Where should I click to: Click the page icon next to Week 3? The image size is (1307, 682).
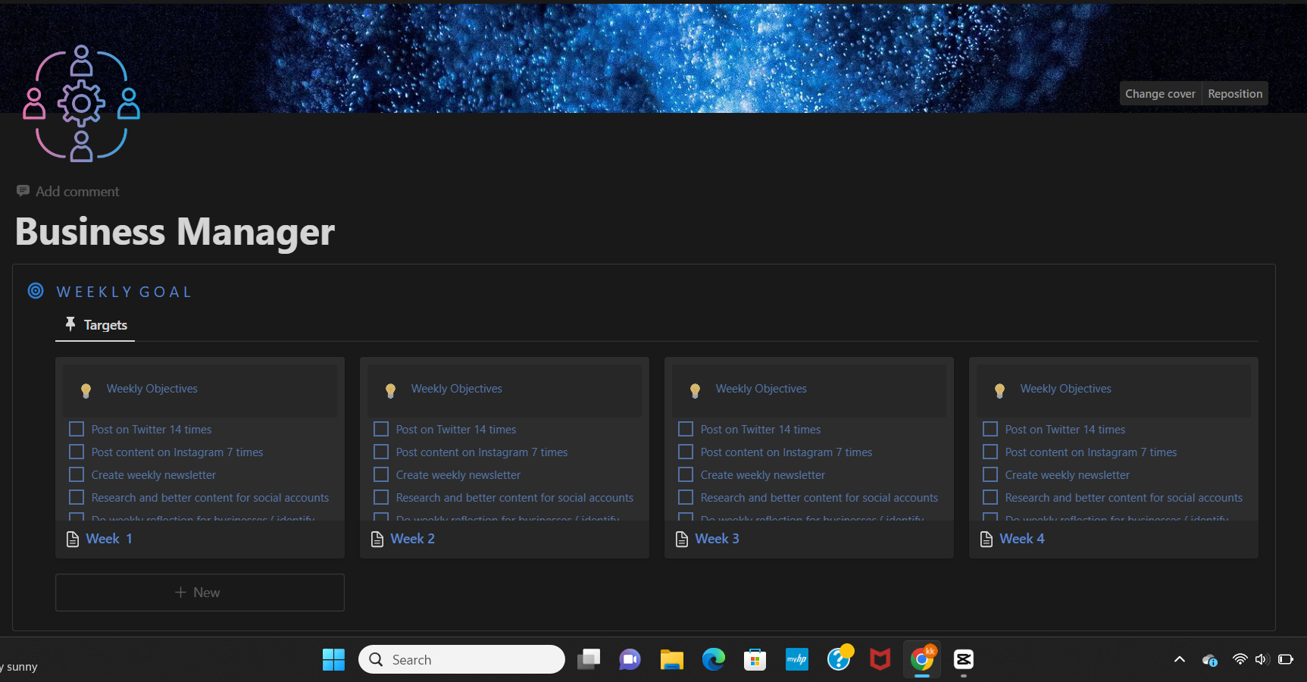(x=682, y=539)
